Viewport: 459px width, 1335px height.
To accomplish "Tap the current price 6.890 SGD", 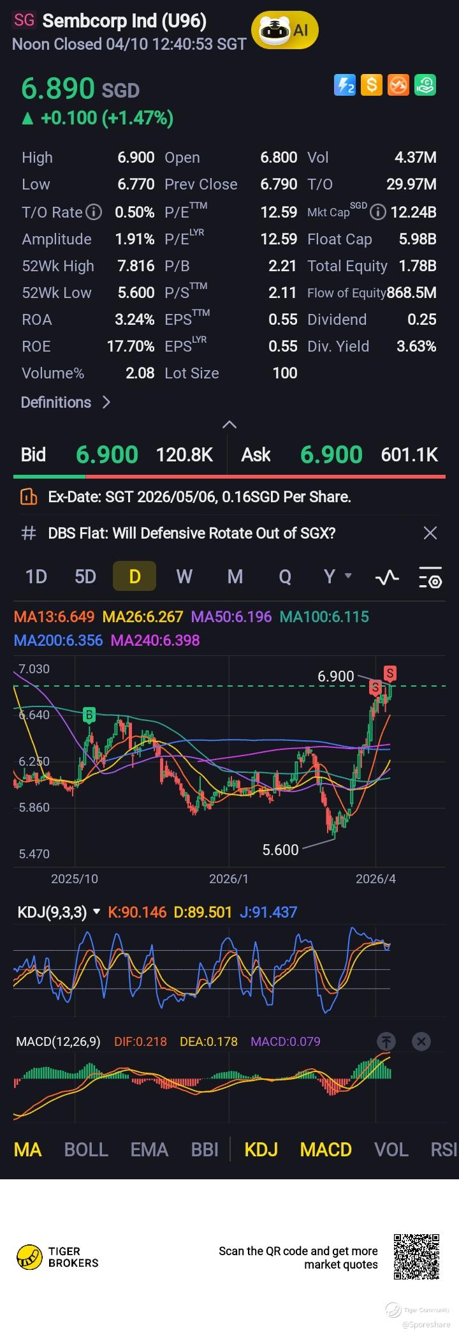I will click(80, 88).
